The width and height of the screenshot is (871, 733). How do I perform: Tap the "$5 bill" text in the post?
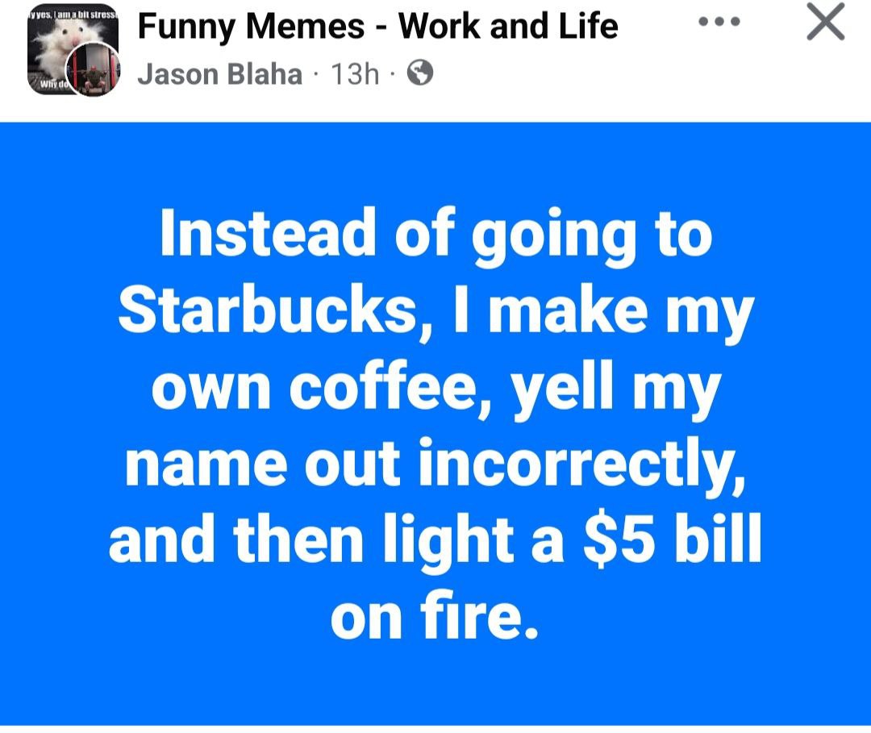pyautogui.click(x=672, y=538)
